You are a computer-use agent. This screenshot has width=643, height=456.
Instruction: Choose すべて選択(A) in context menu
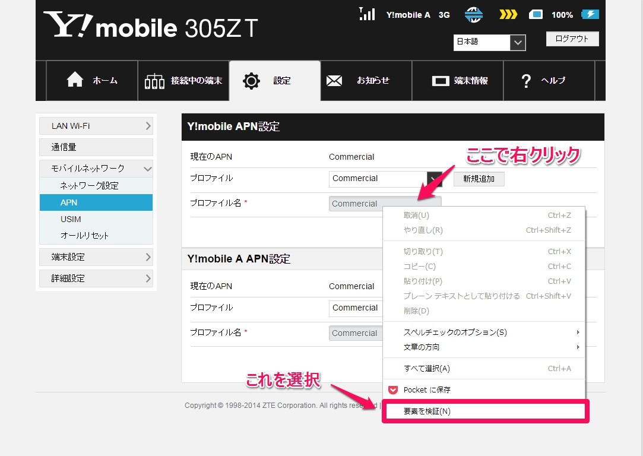click(x=484, y=368)
